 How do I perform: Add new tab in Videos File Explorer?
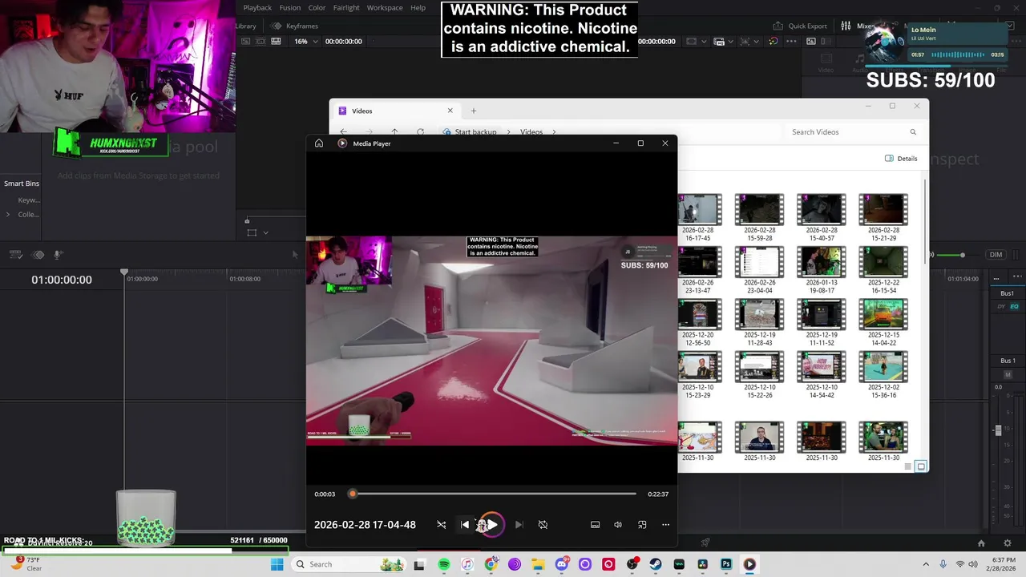click(473, 111)
